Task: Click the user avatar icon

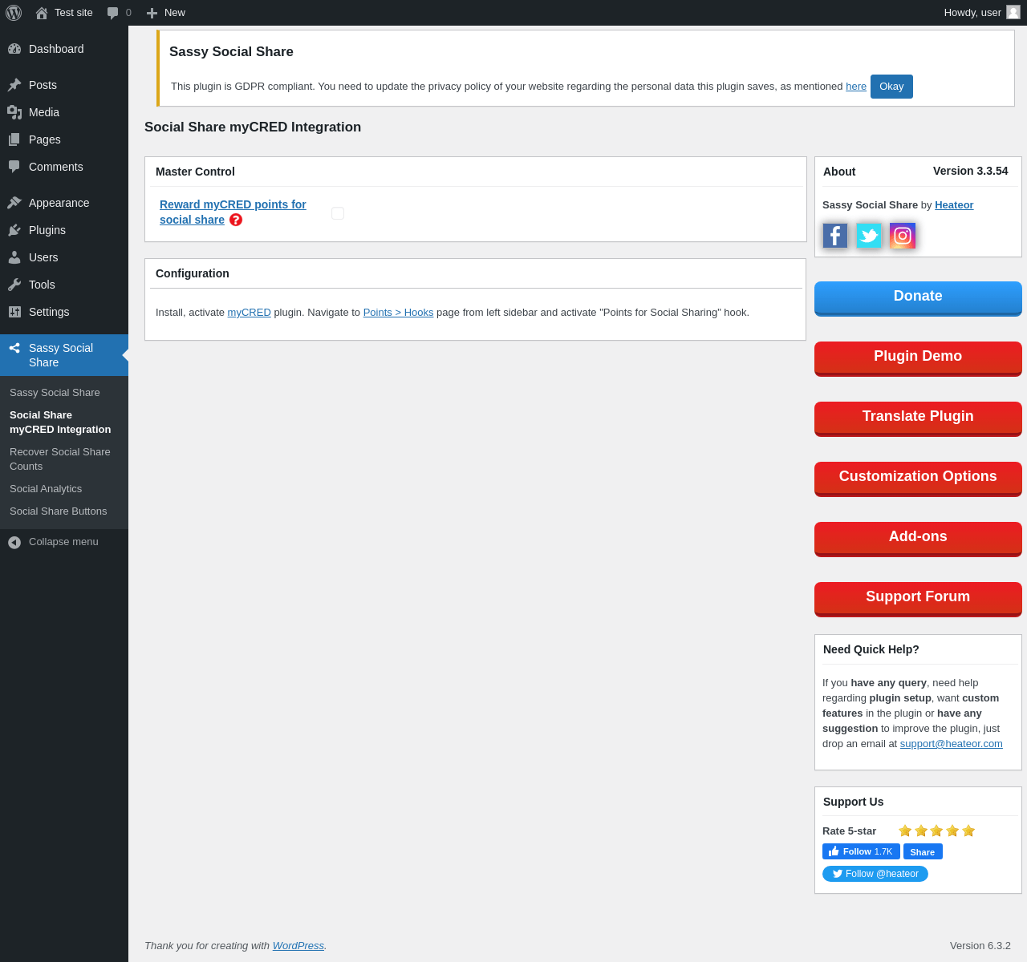Action: pyautogui.click(x=1013, y=12)
